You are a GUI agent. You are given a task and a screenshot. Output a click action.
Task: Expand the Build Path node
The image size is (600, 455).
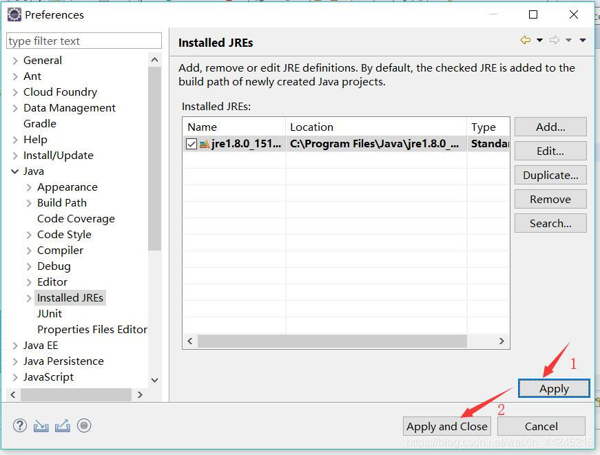(x=29, y=204)
